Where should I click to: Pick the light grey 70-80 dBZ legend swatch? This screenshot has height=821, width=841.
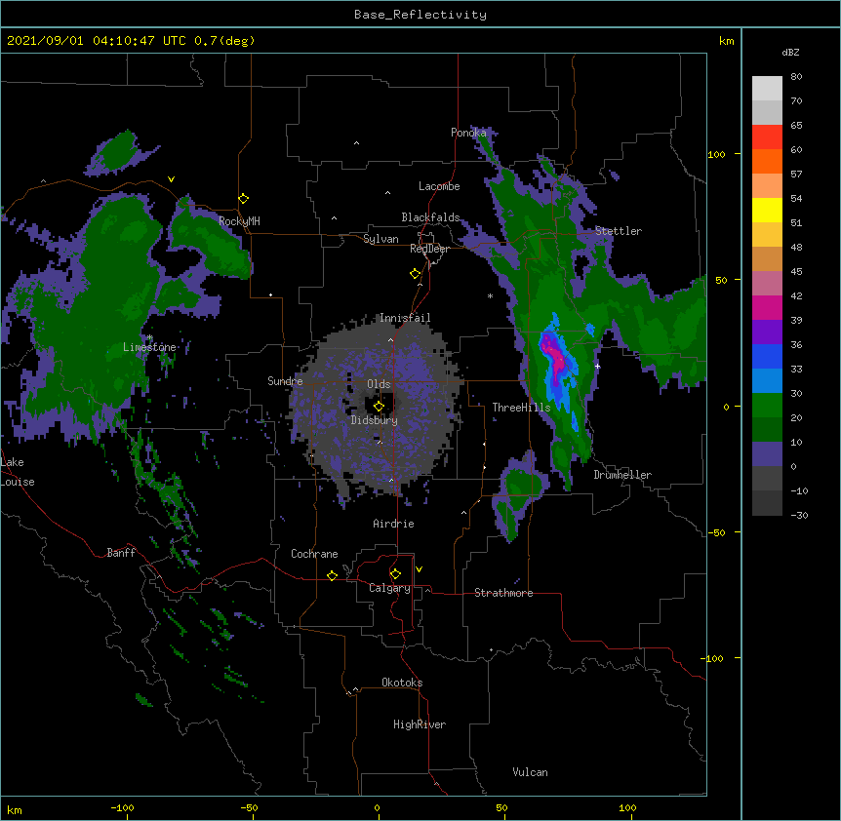pyautogui.click(x=767, y=89)
